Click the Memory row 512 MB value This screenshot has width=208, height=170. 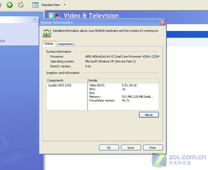[x=138, y=97]
